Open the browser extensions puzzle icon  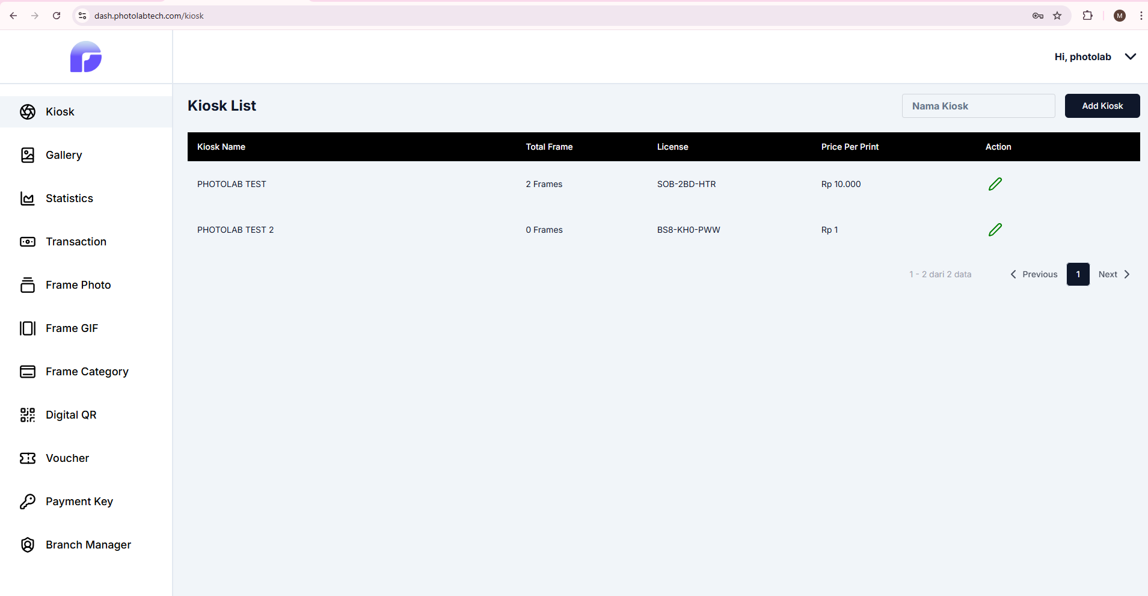(x=1087, y=16)
